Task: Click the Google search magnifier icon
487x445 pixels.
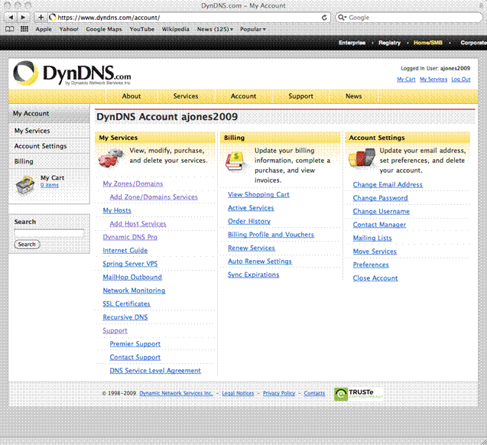Action: pos(341,18)
